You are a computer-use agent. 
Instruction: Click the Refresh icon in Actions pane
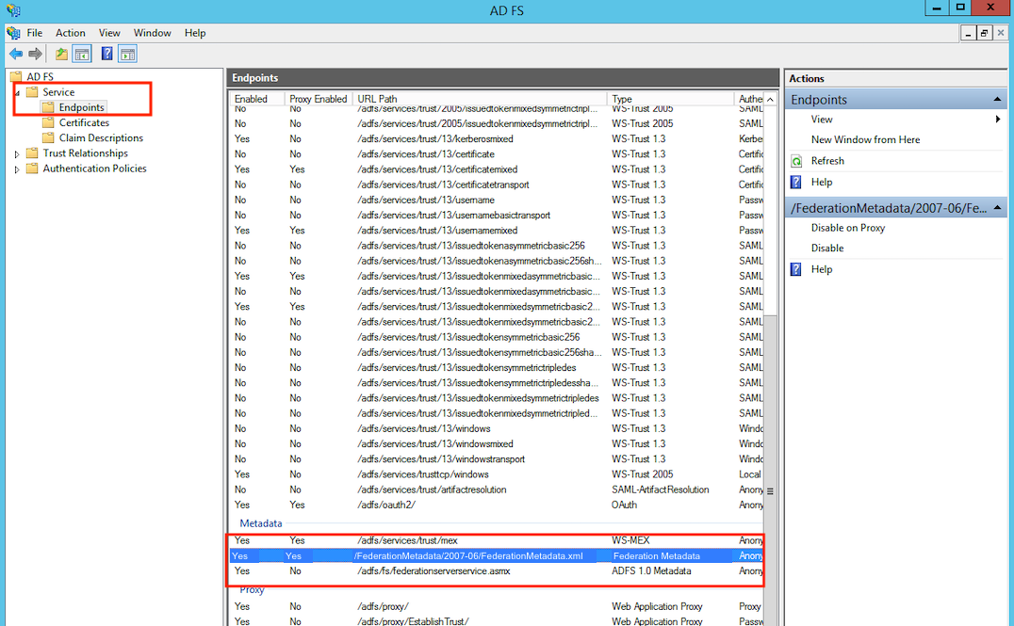click(796, 161)
